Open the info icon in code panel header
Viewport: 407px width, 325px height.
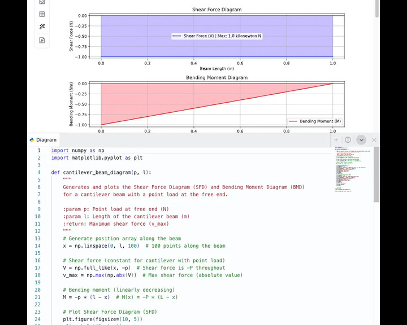click(x=348, y=140)
